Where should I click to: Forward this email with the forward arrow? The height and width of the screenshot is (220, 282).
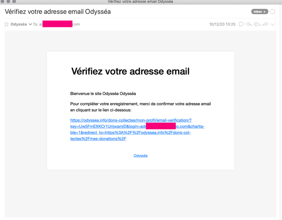[265, 24]
